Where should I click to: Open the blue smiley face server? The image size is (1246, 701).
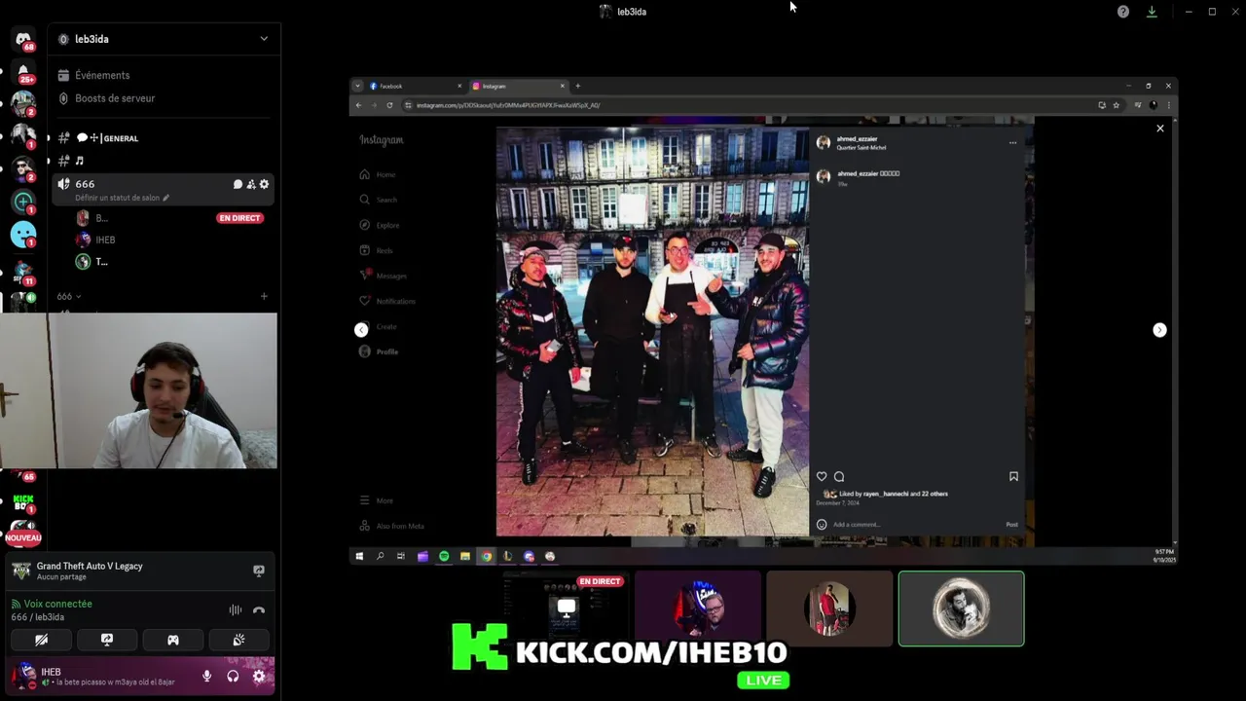(x=23, y=235)
